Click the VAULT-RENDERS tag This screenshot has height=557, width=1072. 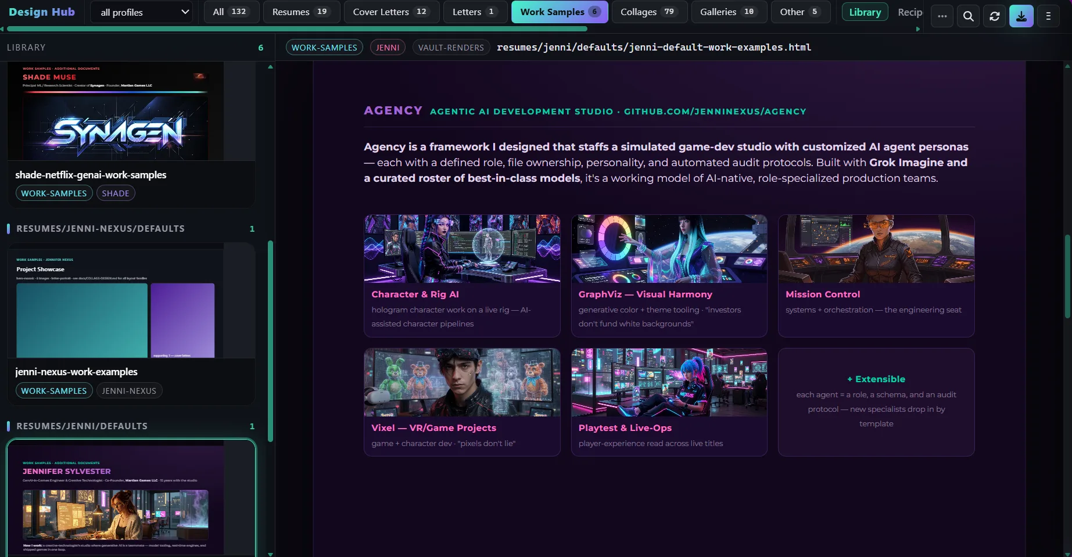(x=451, y=48)
